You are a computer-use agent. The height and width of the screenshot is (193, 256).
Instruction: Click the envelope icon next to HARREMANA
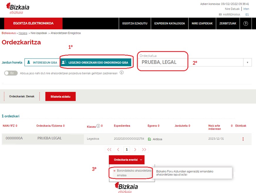click(220, 14)
